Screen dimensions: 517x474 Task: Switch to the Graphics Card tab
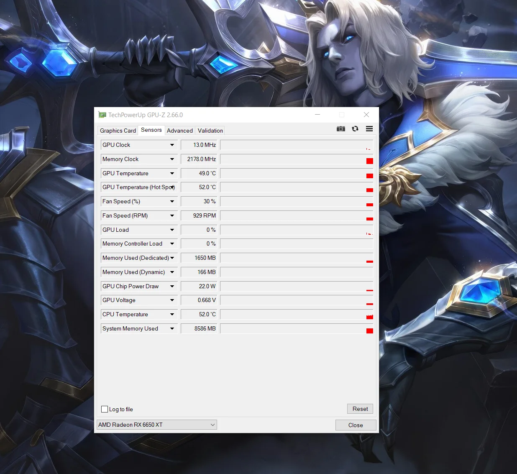[118, 131]
